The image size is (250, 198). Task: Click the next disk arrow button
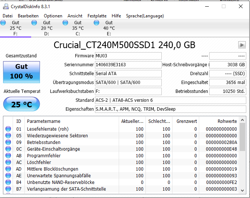coord(242,45)
